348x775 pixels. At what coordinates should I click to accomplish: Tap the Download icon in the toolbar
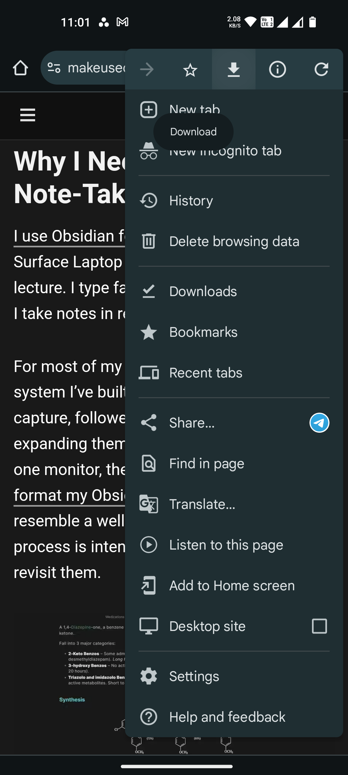coord(234,69)
